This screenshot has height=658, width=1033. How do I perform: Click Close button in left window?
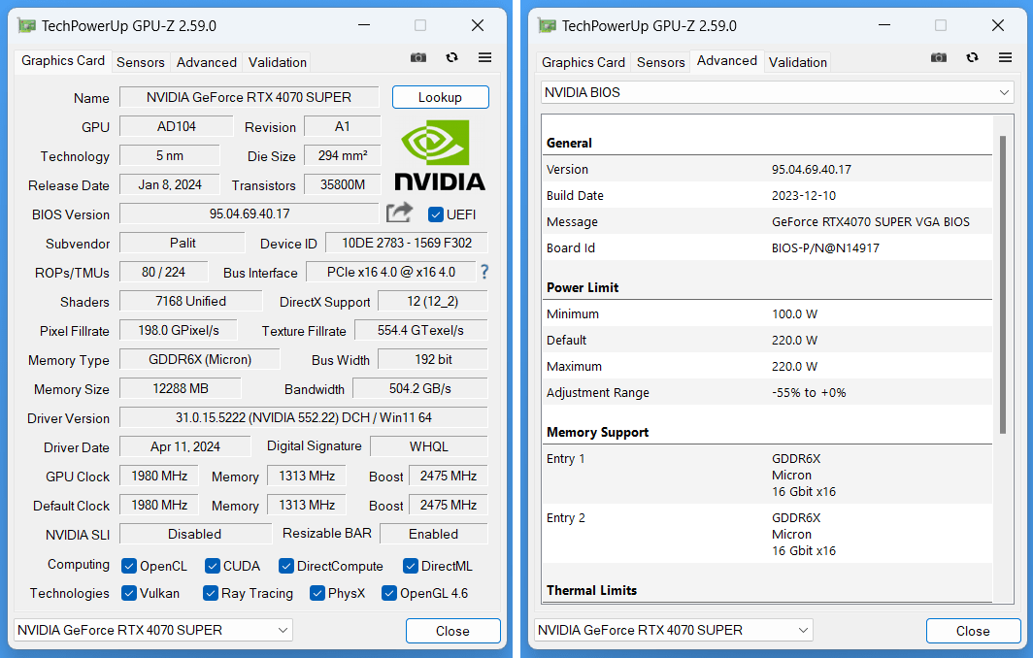452,630
